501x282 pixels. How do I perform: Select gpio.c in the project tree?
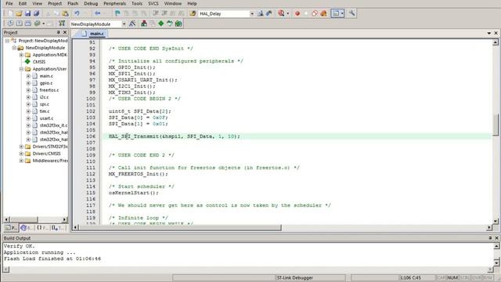coord(46,83)
